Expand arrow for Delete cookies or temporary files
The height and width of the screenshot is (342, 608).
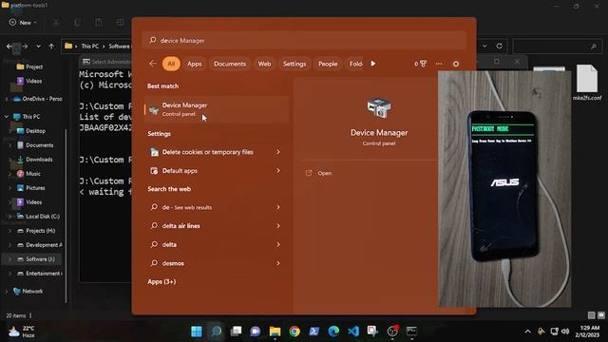[x=278, y=152]
